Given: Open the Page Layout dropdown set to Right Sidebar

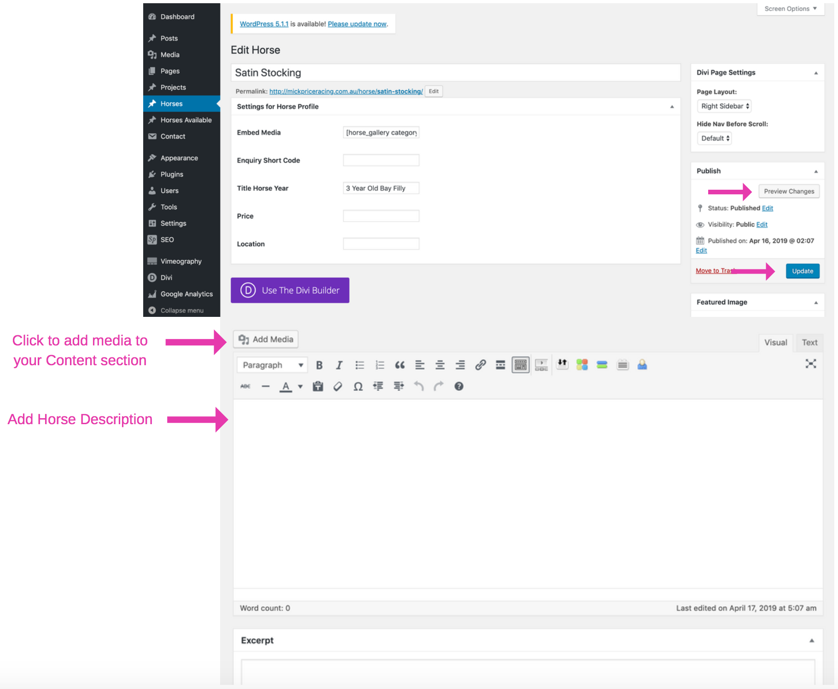Looking at the screenshot, I should coord(724,106).
